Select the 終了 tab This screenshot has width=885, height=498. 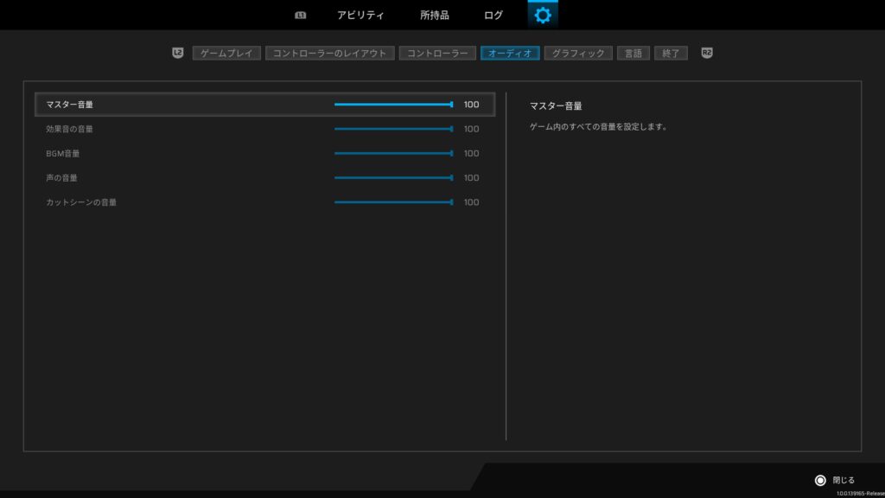coord(671,53)
